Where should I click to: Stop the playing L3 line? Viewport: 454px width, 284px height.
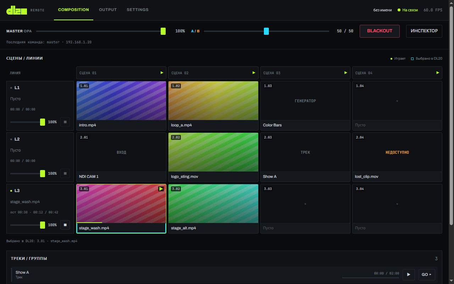click(65, 225)
